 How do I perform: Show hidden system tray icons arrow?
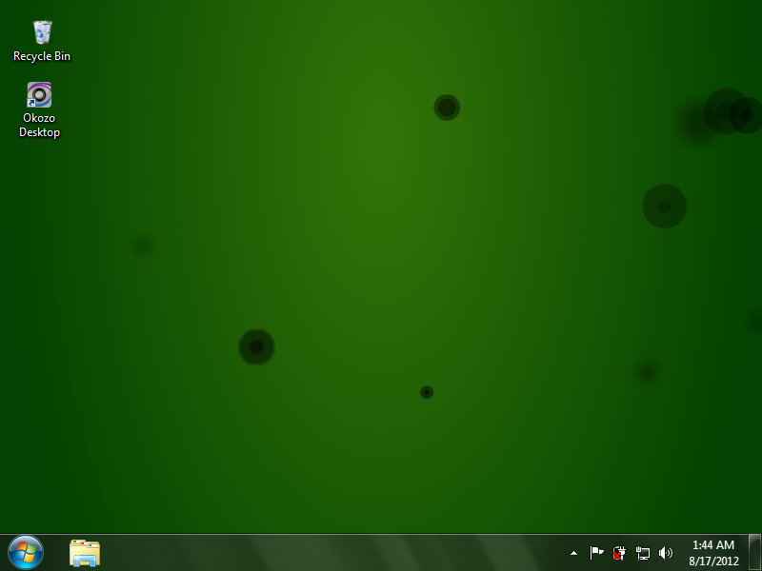(574, 553)
